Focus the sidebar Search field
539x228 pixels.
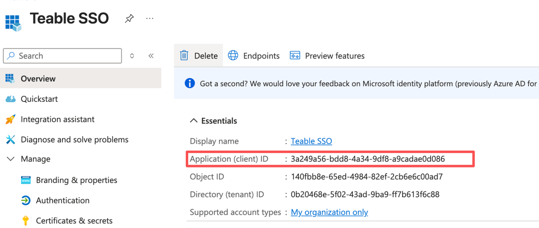(62, 56)
